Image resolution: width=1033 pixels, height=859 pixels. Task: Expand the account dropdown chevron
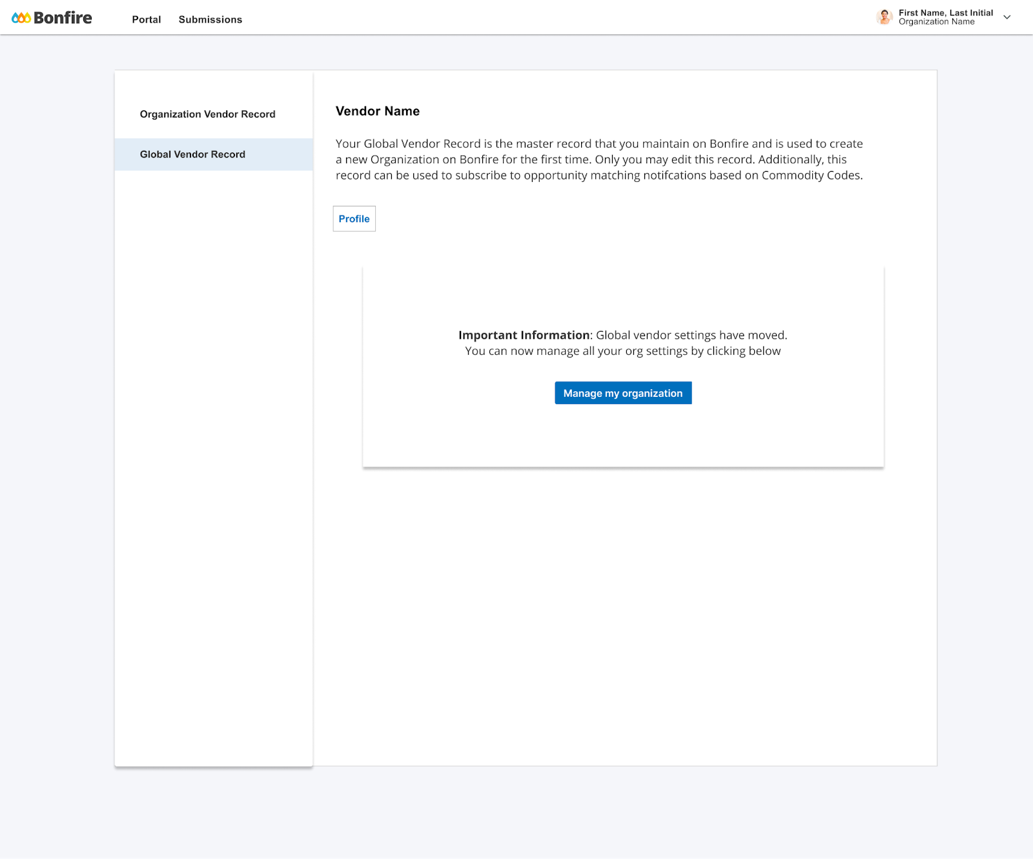[1007, 17]
